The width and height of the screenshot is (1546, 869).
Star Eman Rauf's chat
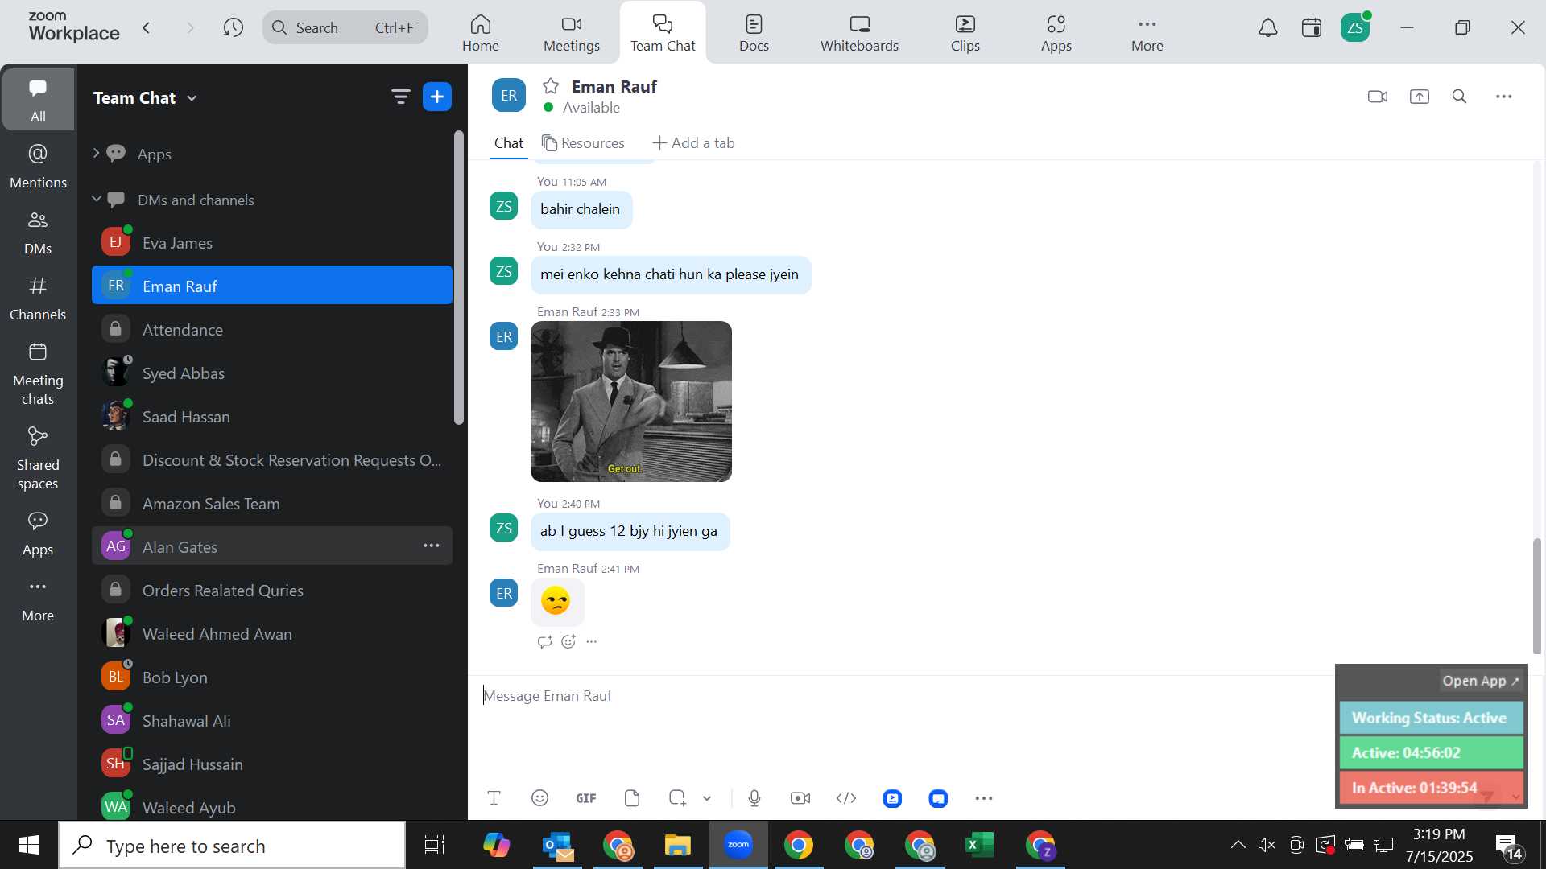pos(551,86)
